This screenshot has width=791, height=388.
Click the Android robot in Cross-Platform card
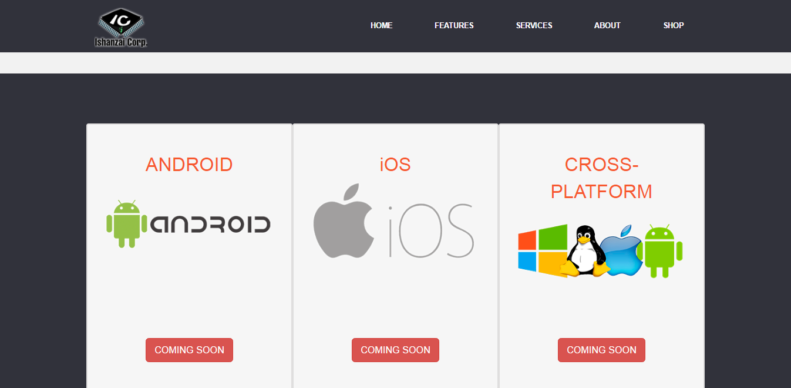coord(663,251)
